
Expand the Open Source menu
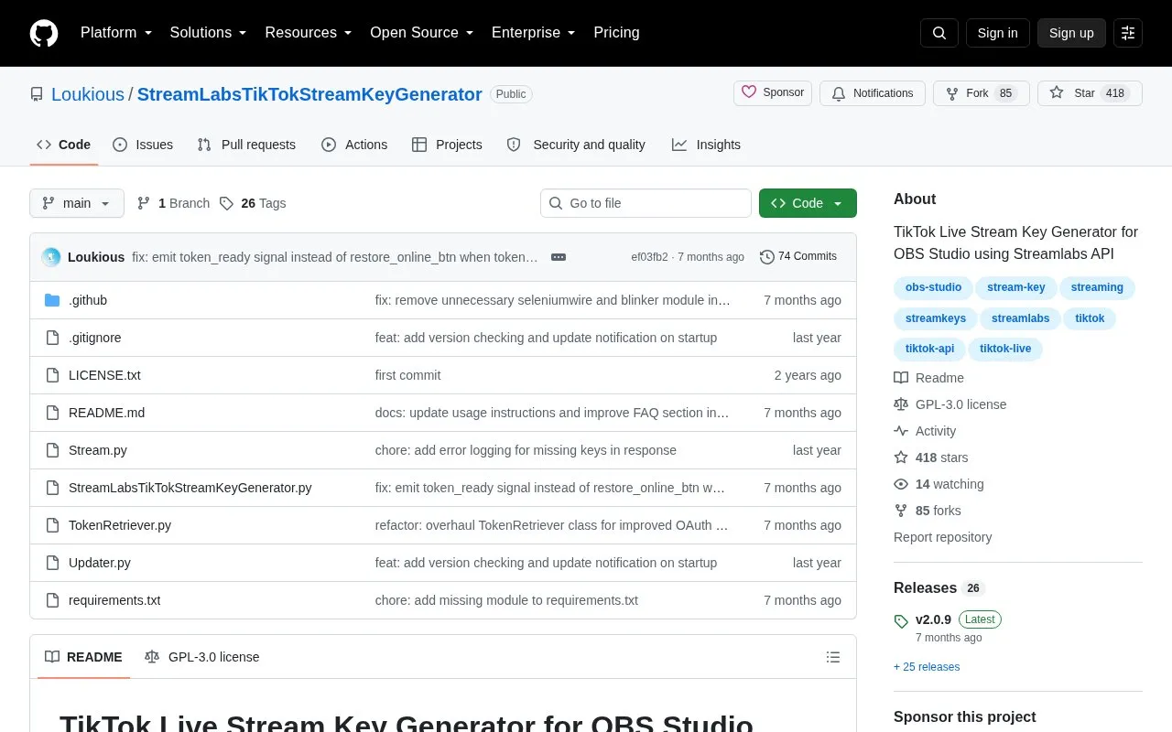(x=422, y=33)
